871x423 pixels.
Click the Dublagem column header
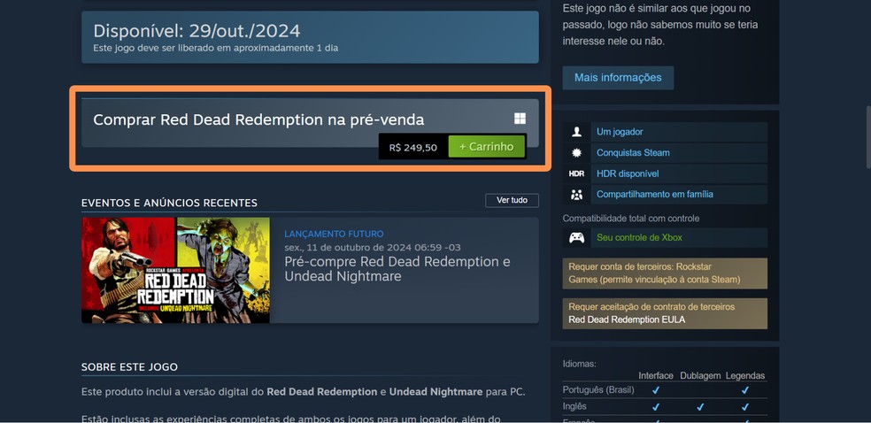[700, 376]
